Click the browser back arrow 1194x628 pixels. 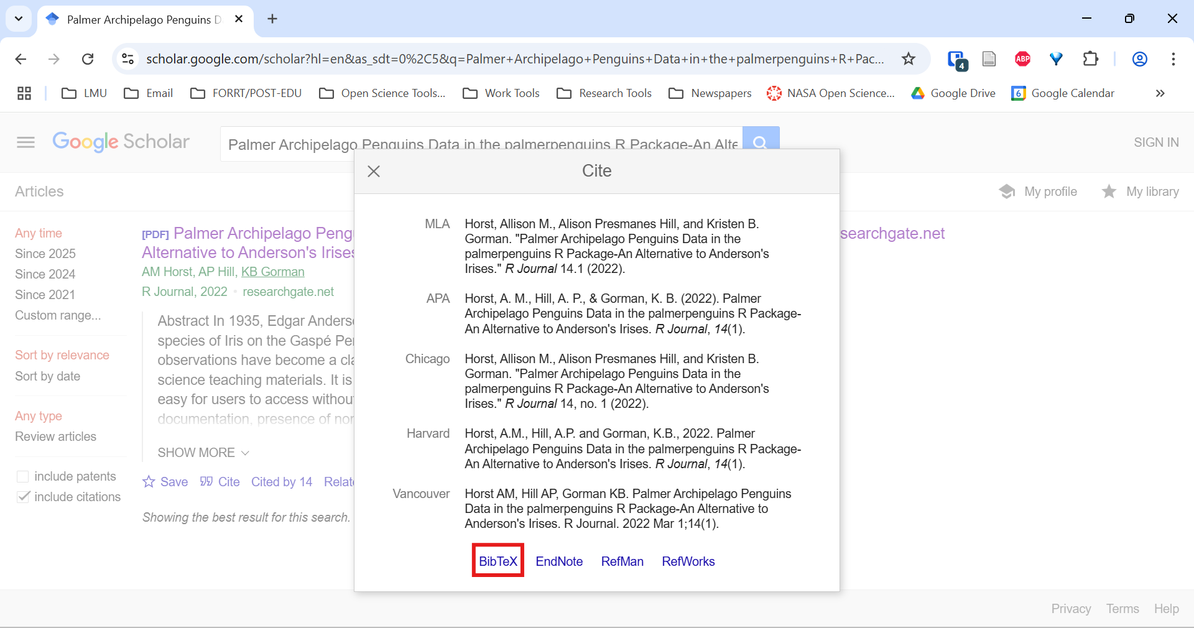[21, 59]
